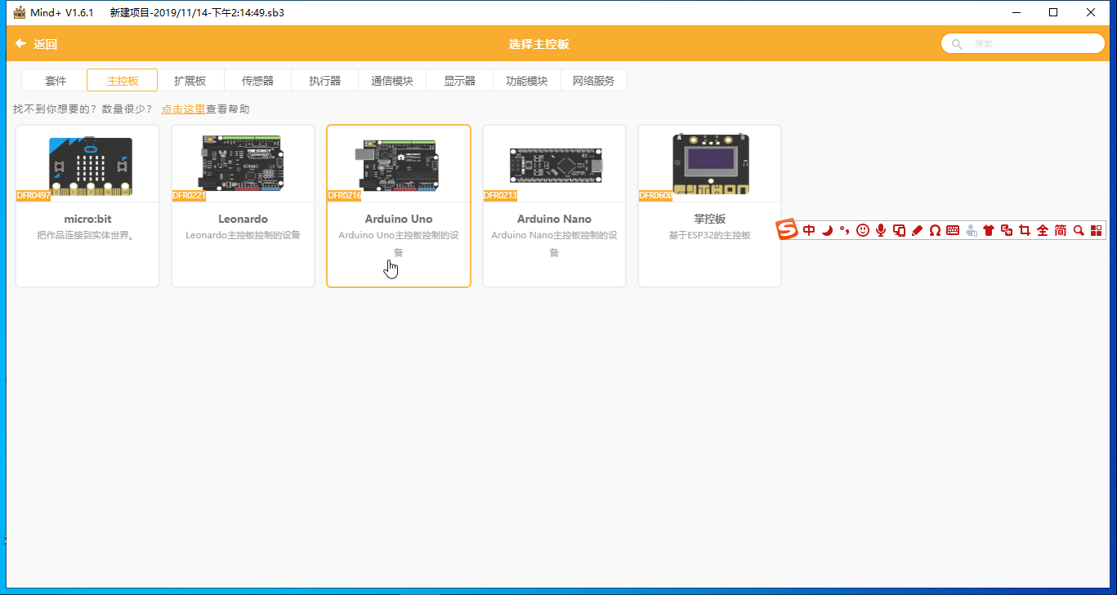Toggle the 简 simplified Chinese icon

[1061, 231]
